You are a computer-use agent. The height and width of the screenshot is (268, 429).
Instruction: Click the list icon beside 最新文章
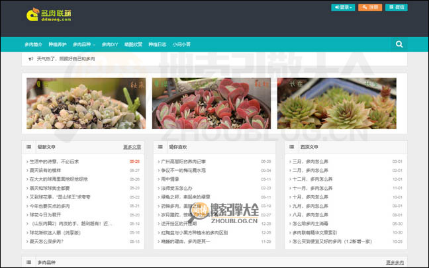click(28, 147)
